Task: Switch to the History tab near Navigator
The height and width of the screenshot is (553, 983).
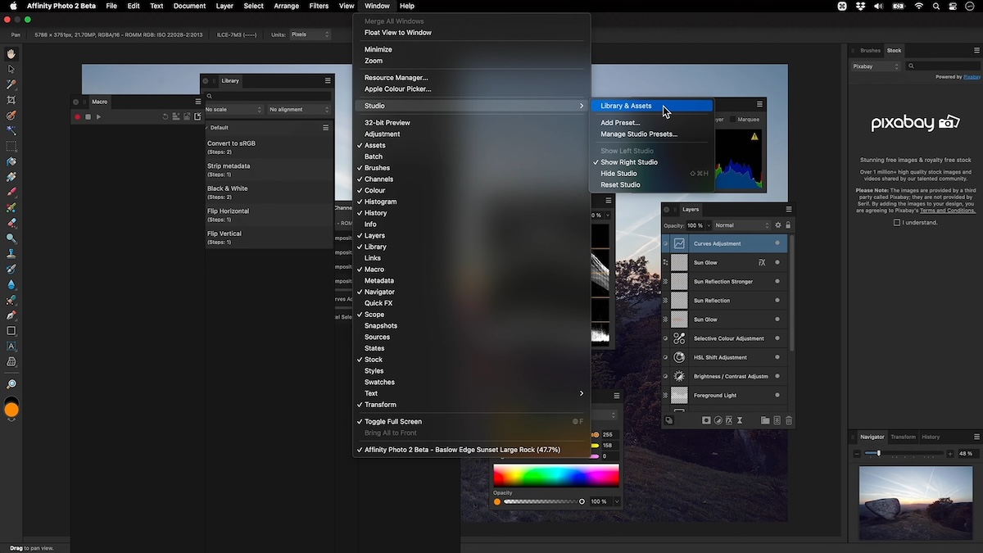Action: [931, 437]
